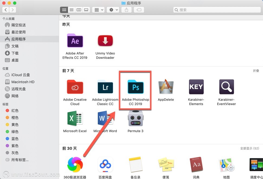
Task: Select the 备忘录 notes app icon
Action: pos(135,165)
